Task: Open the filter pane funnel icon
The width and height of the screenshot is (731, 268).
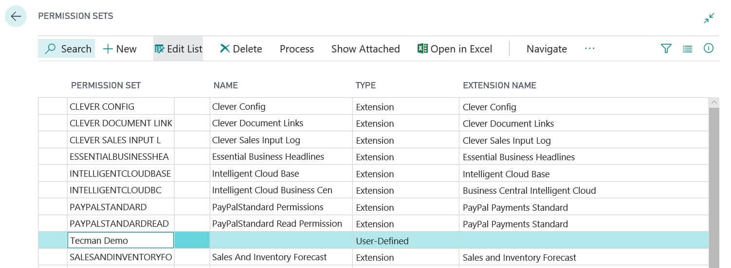Action: [666, 49]
